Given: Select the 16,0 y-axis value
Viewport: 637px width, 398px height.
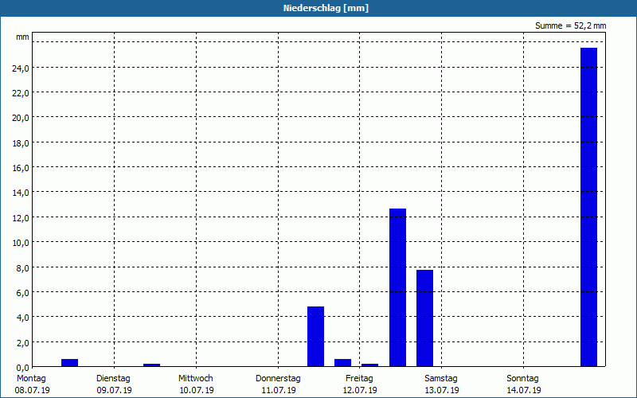Looking at the screenshot, I should coord(21,168).
